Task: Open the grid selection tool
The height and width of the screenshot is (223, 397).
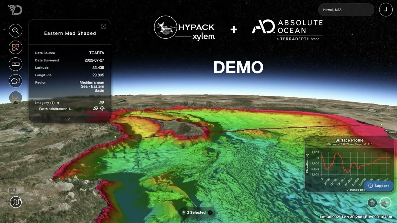Action: click(16, 47)
